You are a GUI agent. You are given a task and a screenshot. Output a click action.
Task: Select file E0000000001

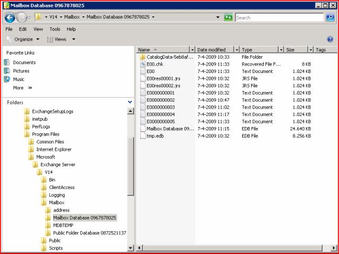click(x=160, y=93)
